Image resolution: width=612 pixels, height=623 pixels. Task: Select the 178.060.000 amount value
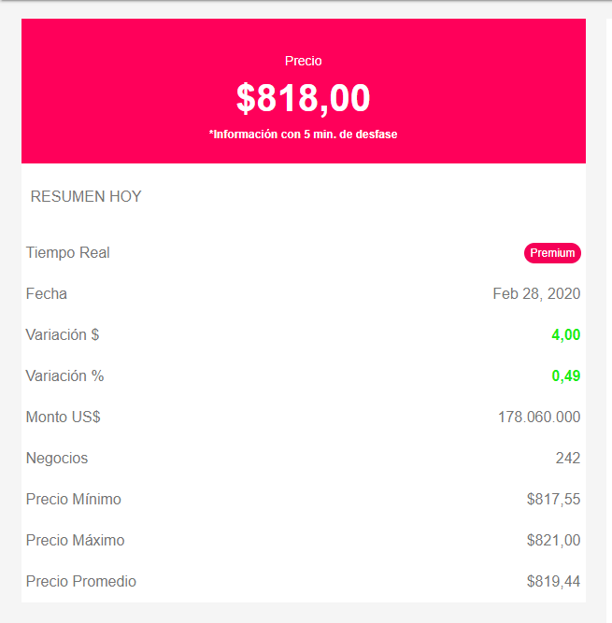(x=539, y=417)
